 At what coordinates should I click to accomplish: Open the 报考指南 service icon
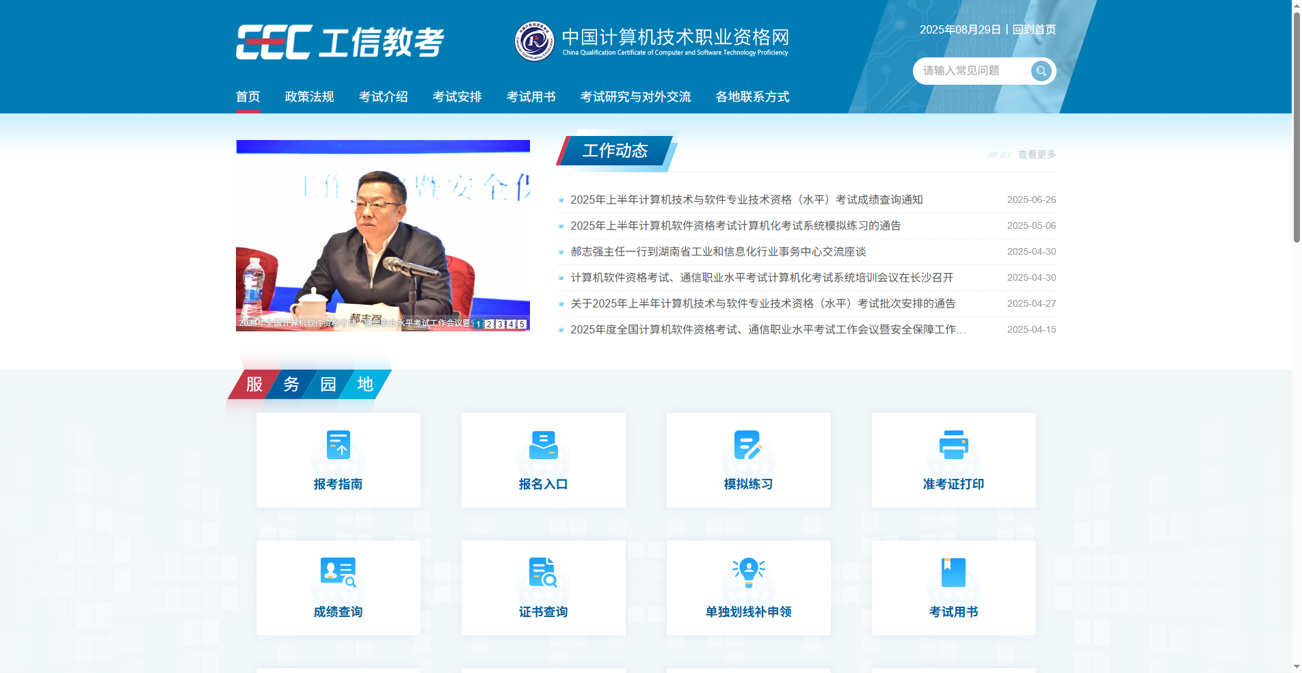(x=338, y=444)
